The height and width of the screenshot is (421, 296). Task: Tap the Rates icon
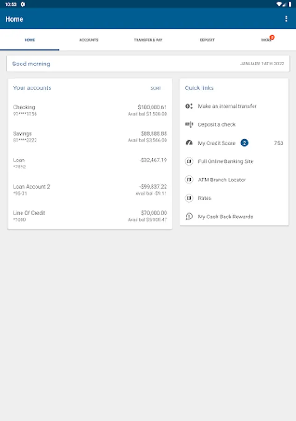[x=189, y=198]
